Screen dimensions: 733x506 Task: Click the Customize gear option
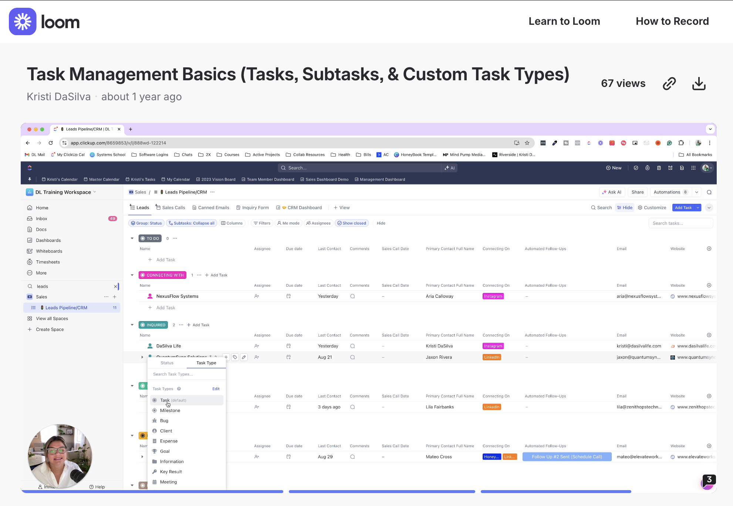click(x=652, y=208)
